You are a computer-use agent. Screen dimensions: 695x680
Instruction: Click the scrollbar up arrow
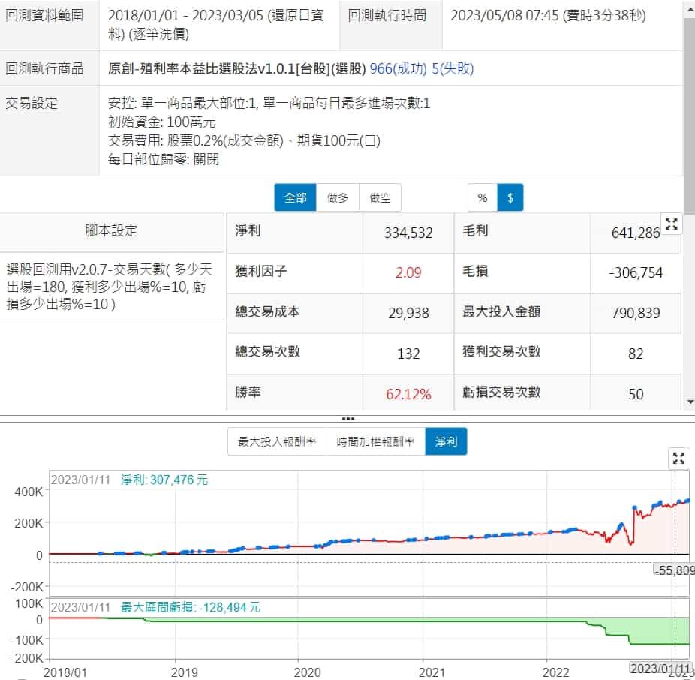[x=689, y=6]
